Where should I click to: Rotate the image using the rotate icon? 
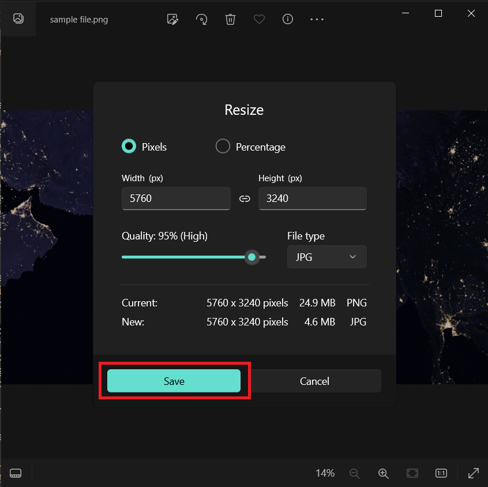[x=201, y=19]
